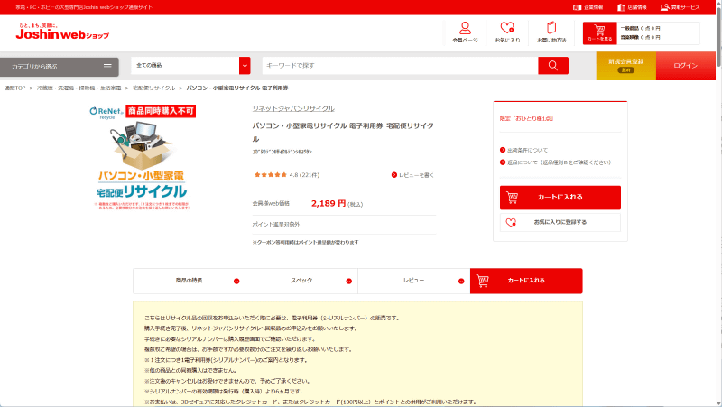Register item to favorites button
Screen dimensions: 722x407
pyautogui.click(x=560, y=222)
